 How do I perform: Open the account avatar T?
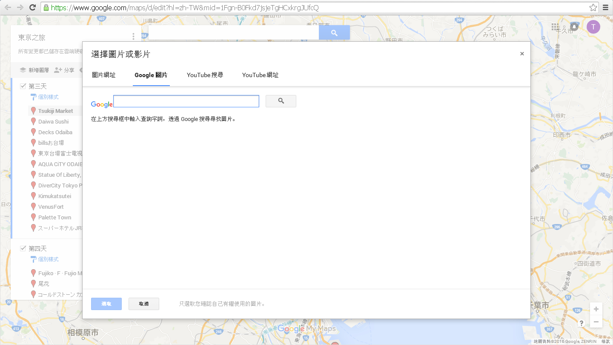pos(593,26)
